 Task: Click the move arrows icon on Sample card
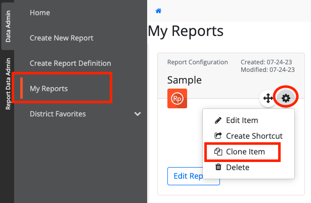268,98
